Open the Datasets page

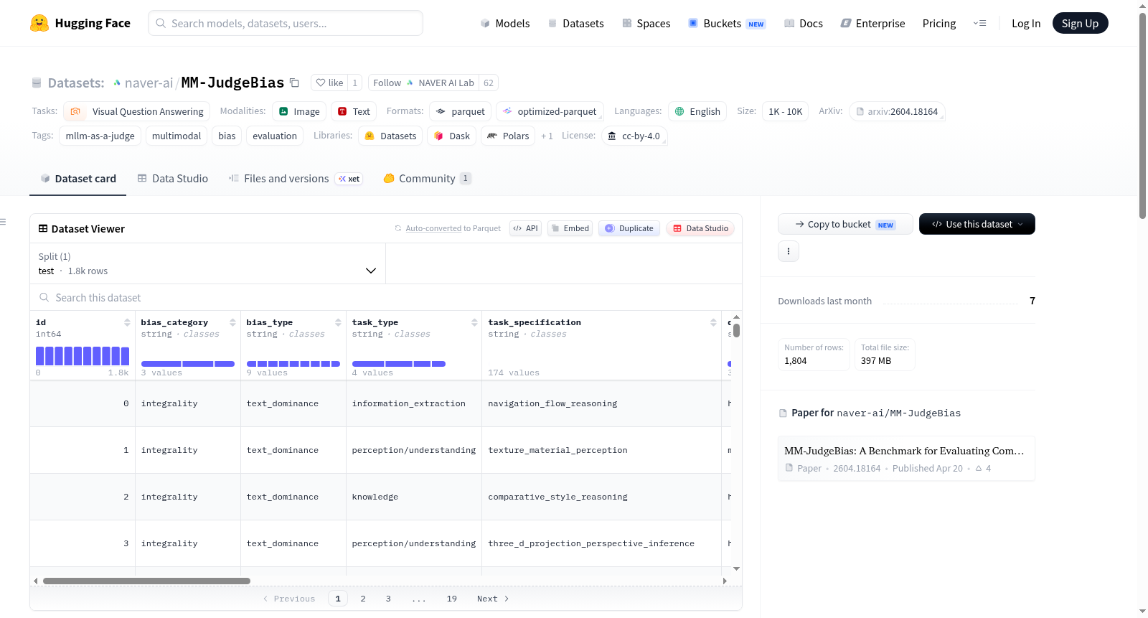click(576, 23)
